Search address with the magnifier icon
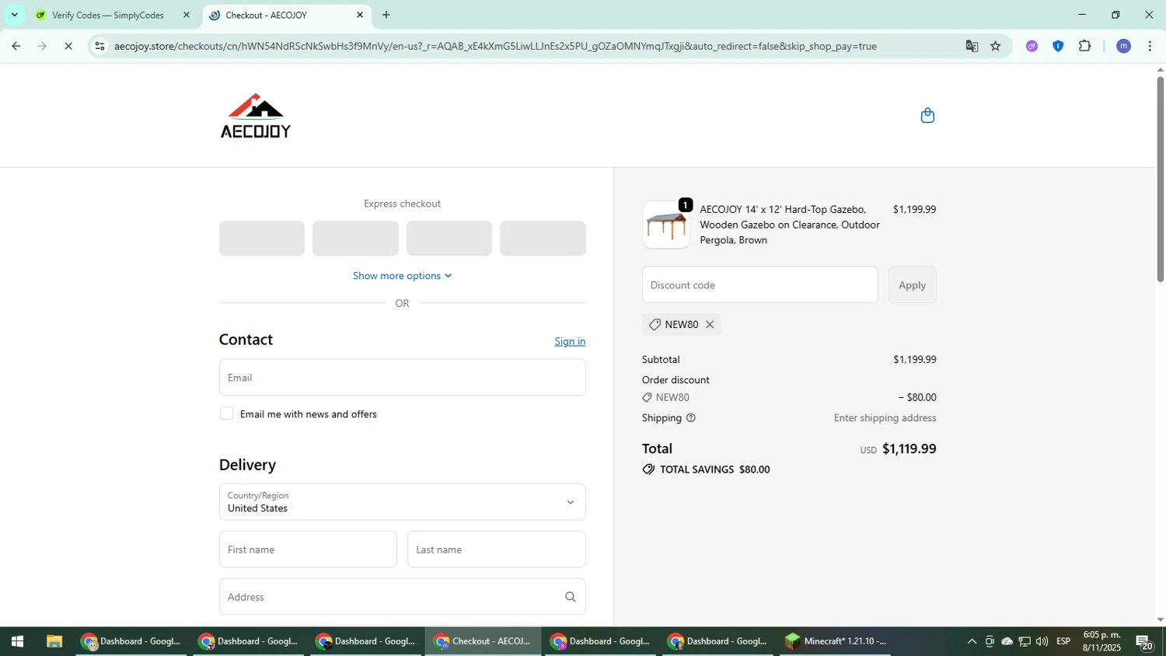 (570, 597)
